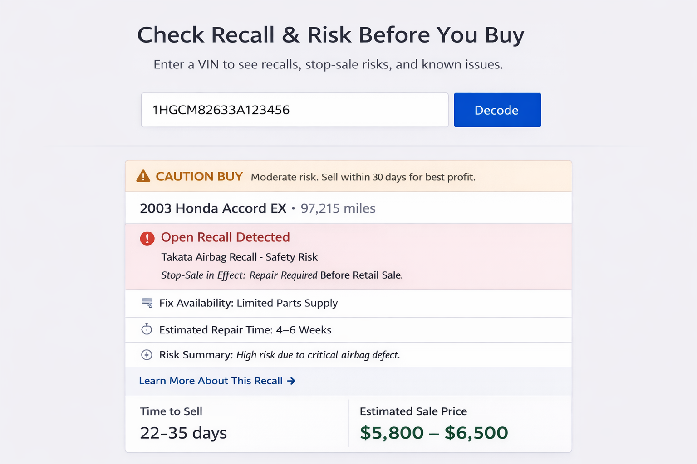Screen dimensions: 697x464
Task: Click the Estimated Repair Time stopwatch icon
Action: pos(147,329)
